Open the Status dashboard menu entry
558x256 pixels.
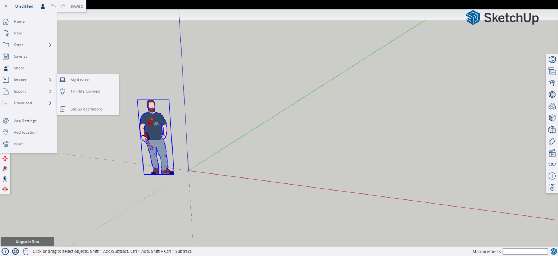[x=86, y=109]
